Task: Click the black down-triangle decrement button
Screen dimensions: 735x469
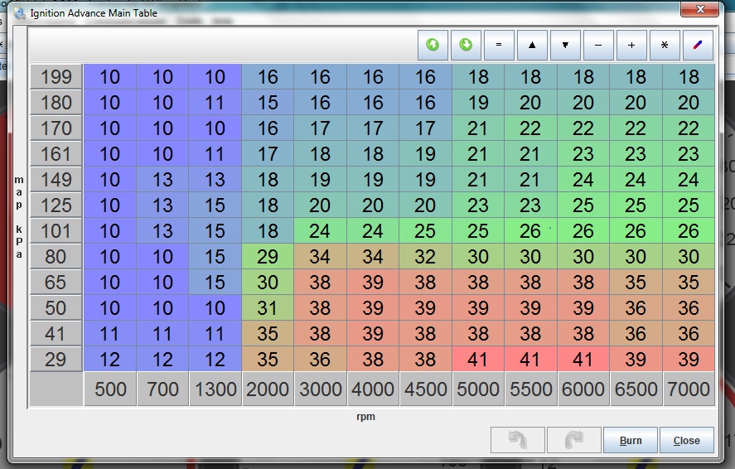Action: click(x=565, y=45)
